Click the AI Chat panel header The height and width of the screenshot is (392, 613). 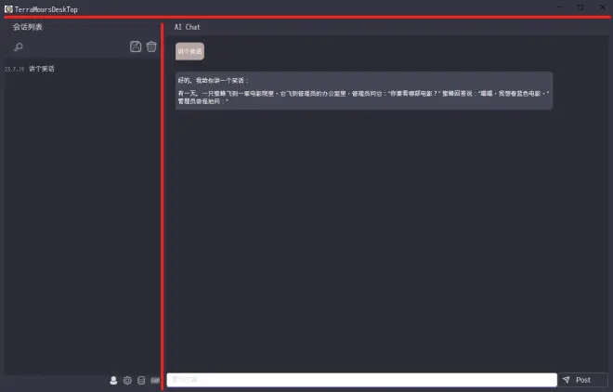(x=188, y=27)
